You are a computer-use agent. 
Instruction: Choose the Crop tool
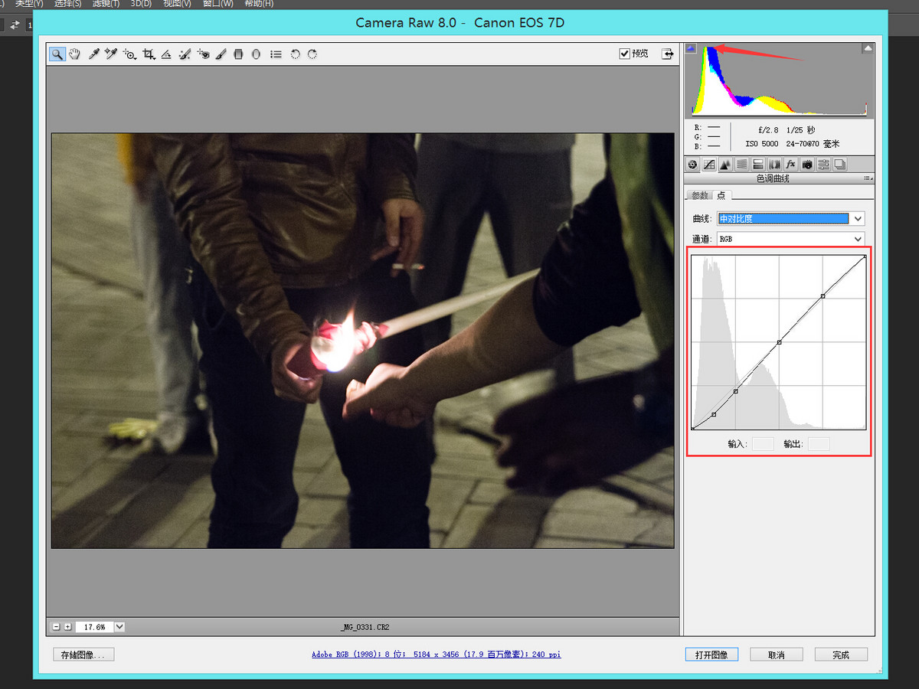149,54
